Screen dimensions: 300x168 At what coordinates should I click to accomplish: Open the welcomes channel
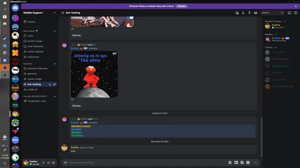[x=40, y=57]
